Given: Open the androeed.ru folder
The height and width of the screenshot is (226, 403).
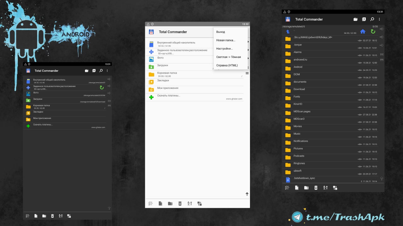Looking at the screenshot, I should 331,61.
